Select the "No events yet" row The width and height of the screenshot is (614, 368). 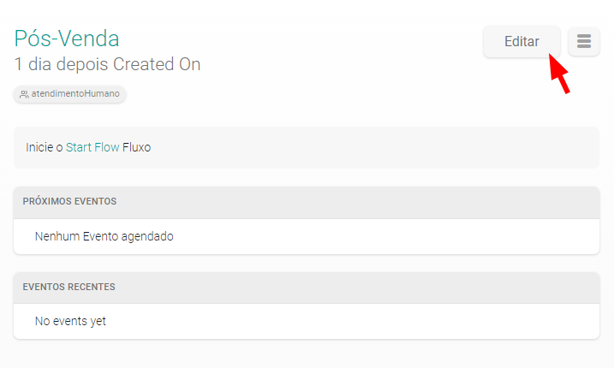(70, 322)
